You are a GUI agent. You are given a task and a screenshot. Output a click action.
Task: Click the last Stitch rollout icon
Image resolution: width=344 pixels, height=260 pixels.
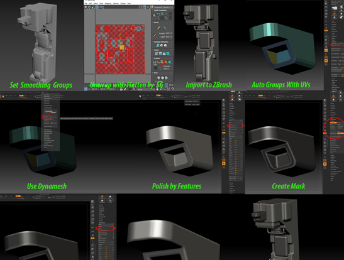click(168, 53)
